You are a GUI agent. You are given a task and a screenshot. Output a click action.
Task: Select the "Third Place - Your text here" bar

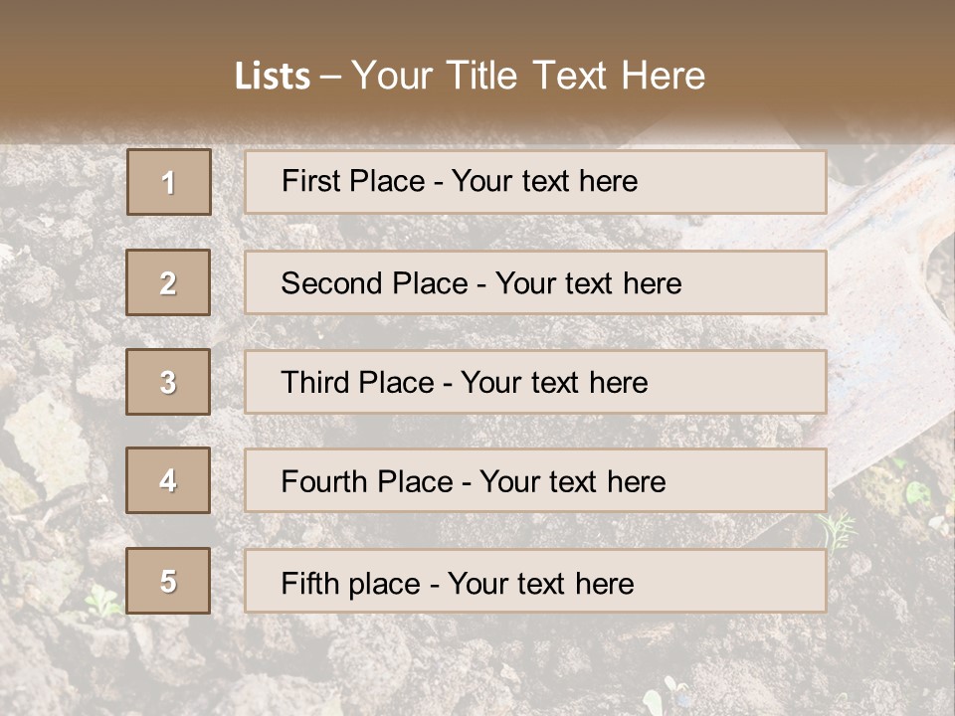[x=535, y=382]
